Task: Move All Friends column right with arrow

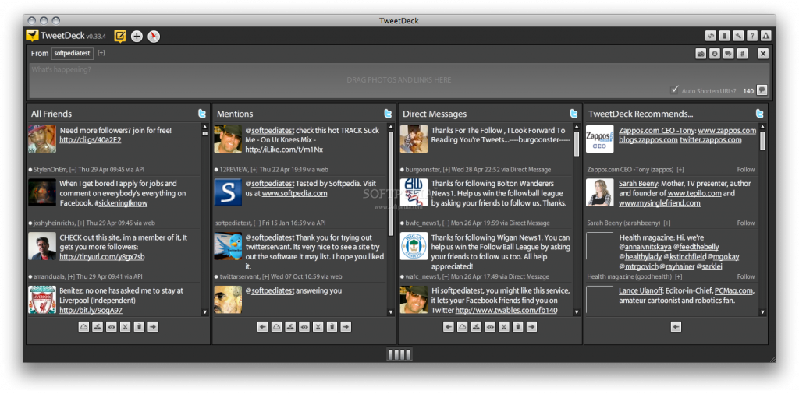Action: (x=153, y=327)
